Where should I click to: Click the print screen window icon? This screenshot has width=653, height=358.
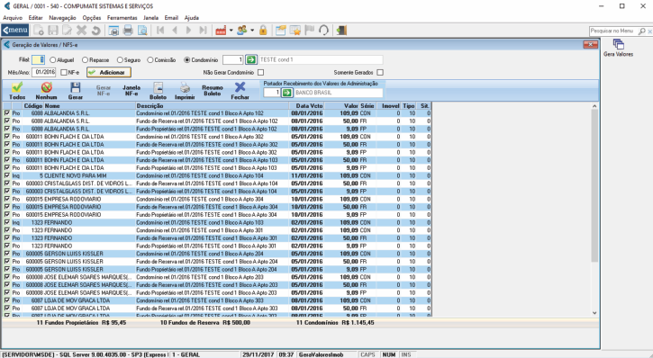click(x=113, y=30)
